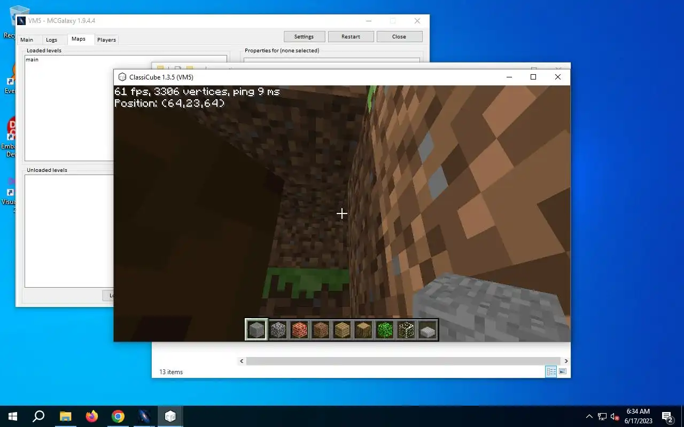This screenshot has width=684, height=427.
Task: Select 'main' in the Loaded levels list
Action: (32, 60)
